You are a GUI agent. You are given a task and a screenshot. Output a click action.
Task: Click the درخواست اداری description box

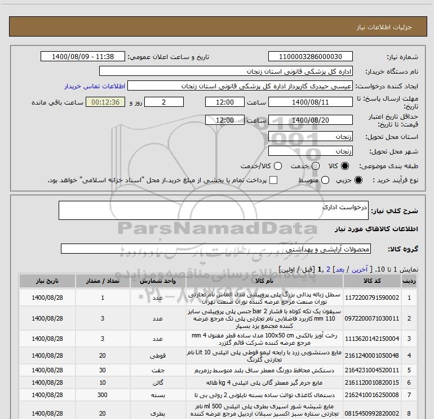coord(214,210)
